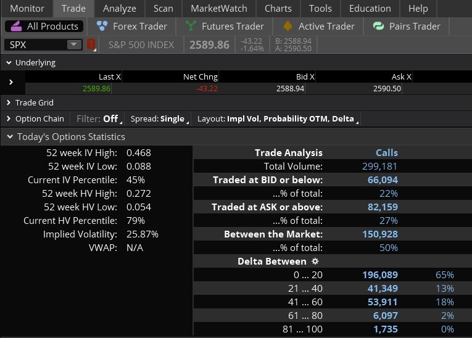Click the VWAP value N/A
The image size is (472, 338).
click(135, 248)
